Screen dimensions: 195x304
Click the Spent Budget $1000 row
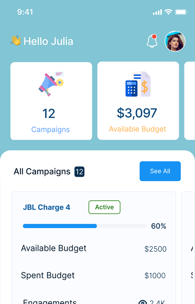93,276
